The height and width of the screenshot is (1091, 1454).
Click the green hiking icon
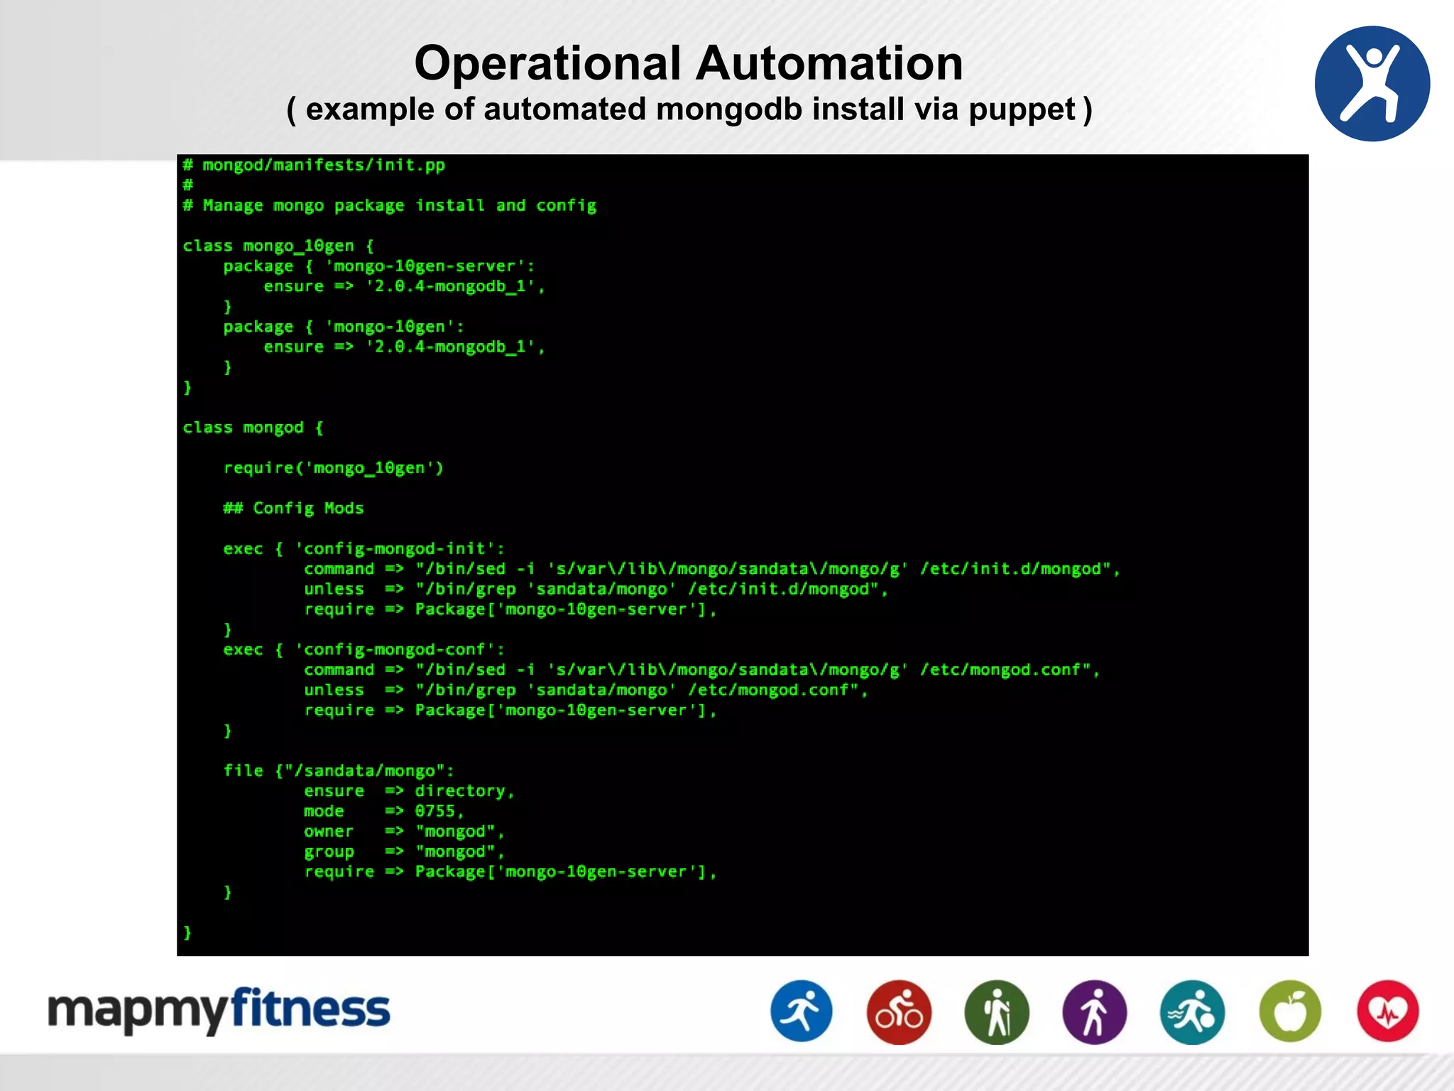click(x=997, y=1011)
